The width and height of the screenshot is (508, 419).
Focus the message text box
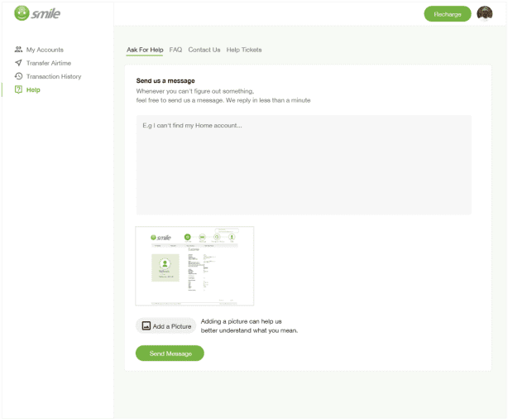coord(304,165)
